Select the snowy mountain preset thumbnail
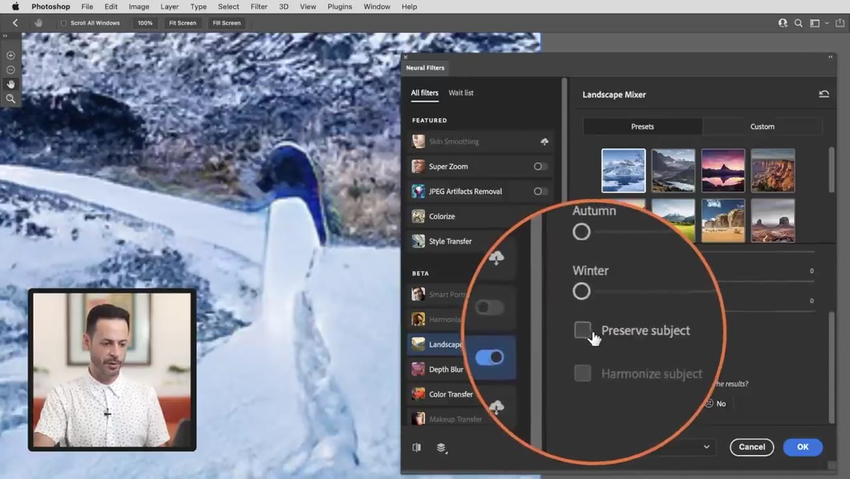Viewport: 850px width, 479px height. [x=623, y=170]
